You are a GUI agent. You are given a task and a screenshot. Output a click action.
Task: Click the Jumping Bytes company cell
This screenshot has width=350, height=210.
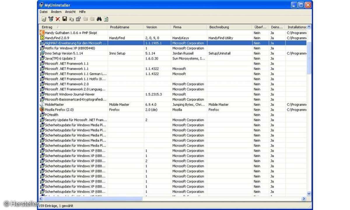pyautogui.click(x=189, y=104)
